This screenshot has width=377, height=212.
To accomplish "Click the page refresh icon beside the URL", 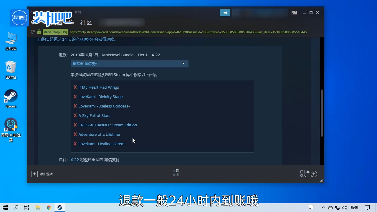I will coord(33,32).
